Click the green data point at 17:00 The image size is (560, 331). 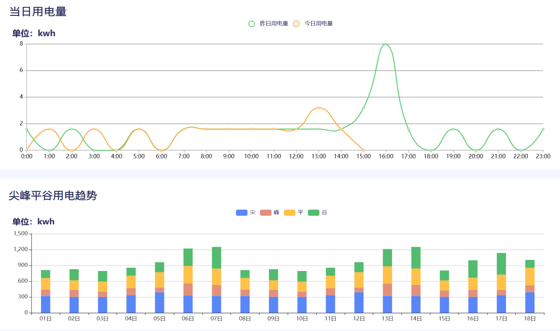pos(408,129)
